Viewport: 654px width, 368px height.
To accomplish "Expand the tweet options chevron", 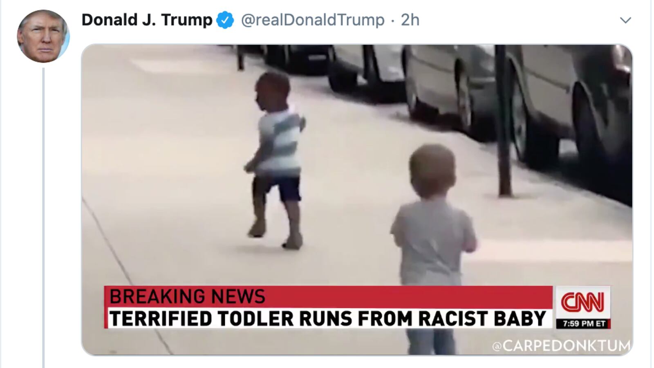I will 625,20.
